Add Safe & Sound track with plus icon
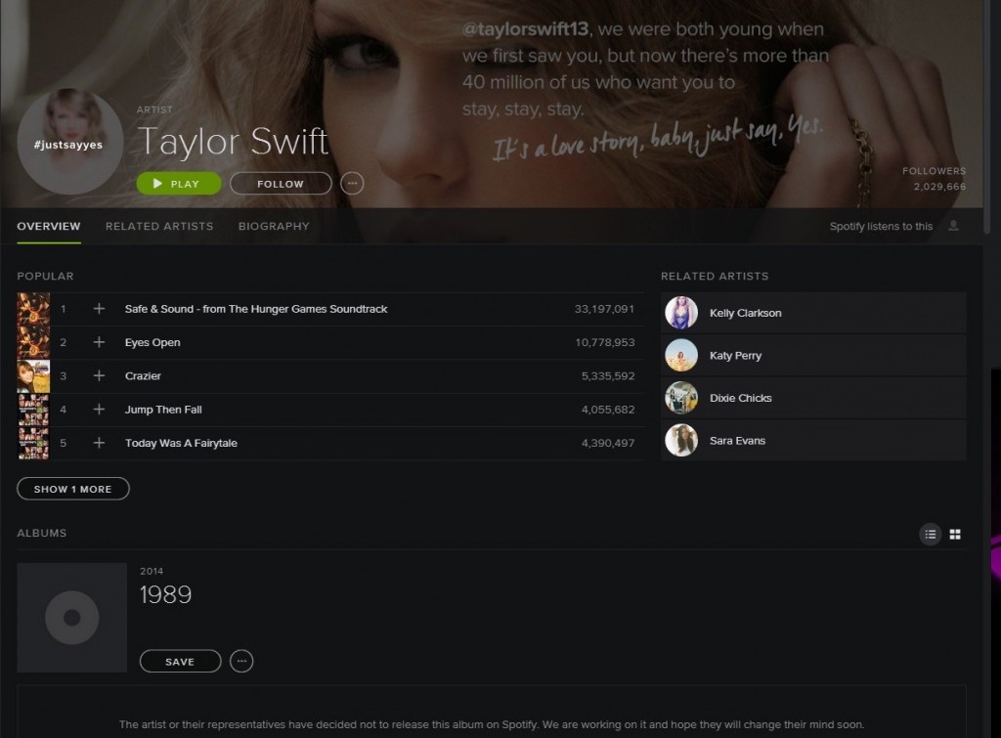The height and width of the screenshot is (738, 1001). (99, 309)
